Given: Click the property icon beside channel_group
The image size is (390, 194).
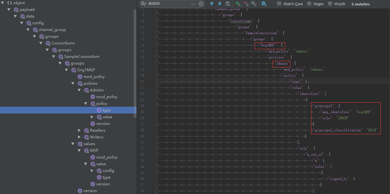Looking at the screenshot, I should (35, 30).
